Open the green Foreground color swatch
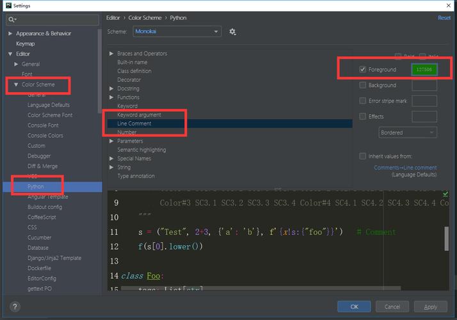The width and height of the screenshot is (457, 320). [x=424, y=69]
